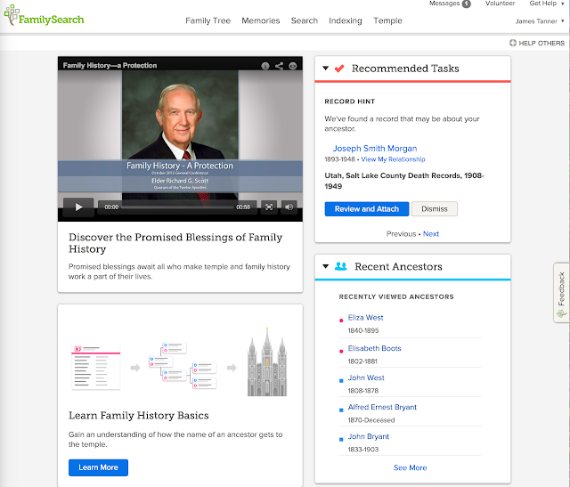Image resolution: width=570 pixels, height=487 pixels.
Task: Click the Learn More button
Action: coord(98,467)
